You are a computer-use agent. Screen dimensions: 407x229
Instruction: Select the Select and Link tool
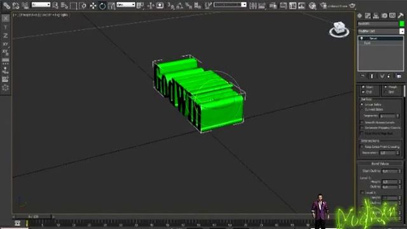pos(6,5)
